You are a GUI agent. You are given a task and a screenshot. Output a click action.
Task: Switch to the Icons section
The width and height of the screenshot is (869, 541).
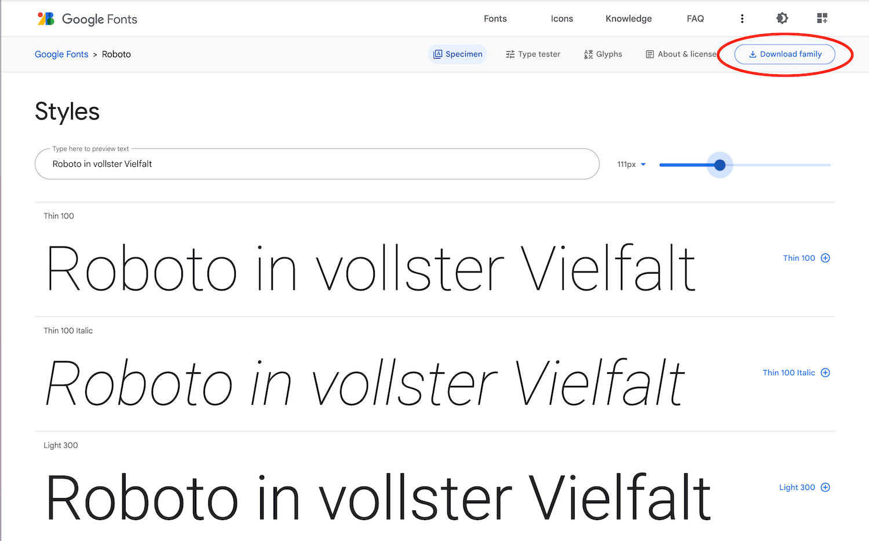pyautogui.click(x=561, y=18)
